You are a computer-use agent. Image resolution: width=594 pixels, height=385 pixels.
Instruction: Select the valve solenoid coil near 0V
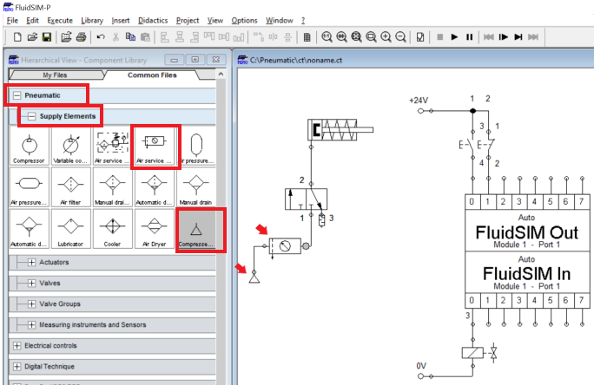point(472,353)
